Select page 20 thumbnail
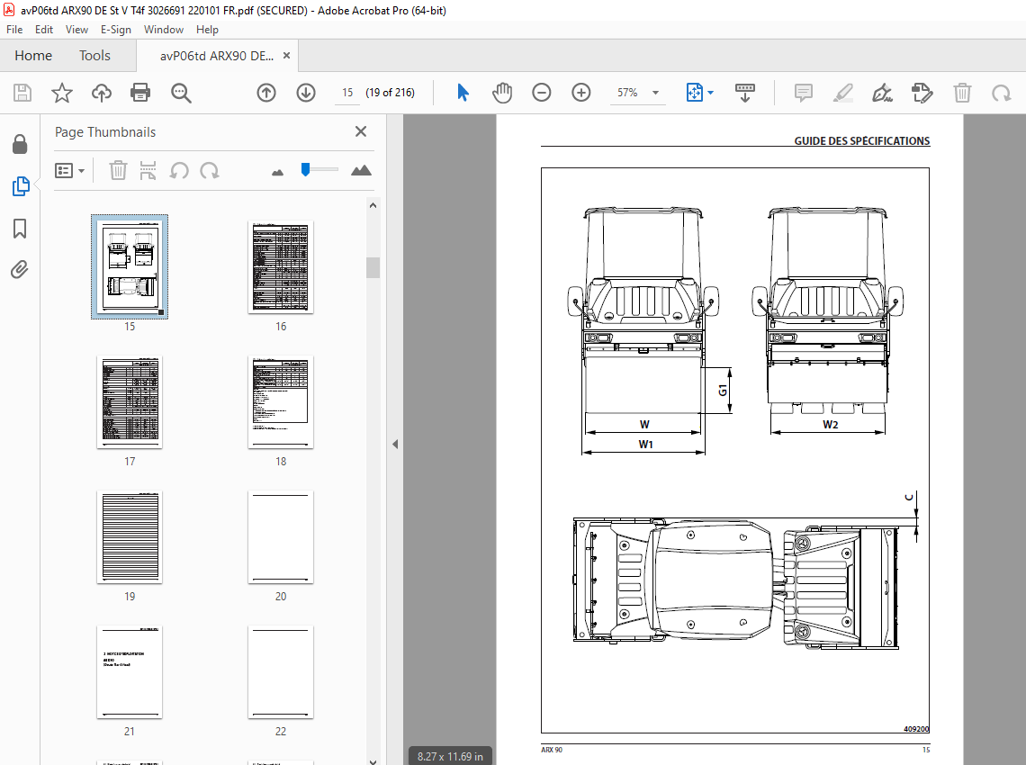 coord(281,536)
